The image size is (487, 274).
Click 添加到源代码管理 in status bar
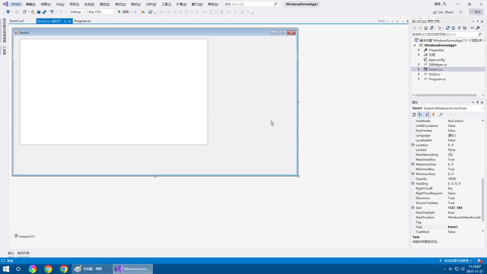point(456,261)
